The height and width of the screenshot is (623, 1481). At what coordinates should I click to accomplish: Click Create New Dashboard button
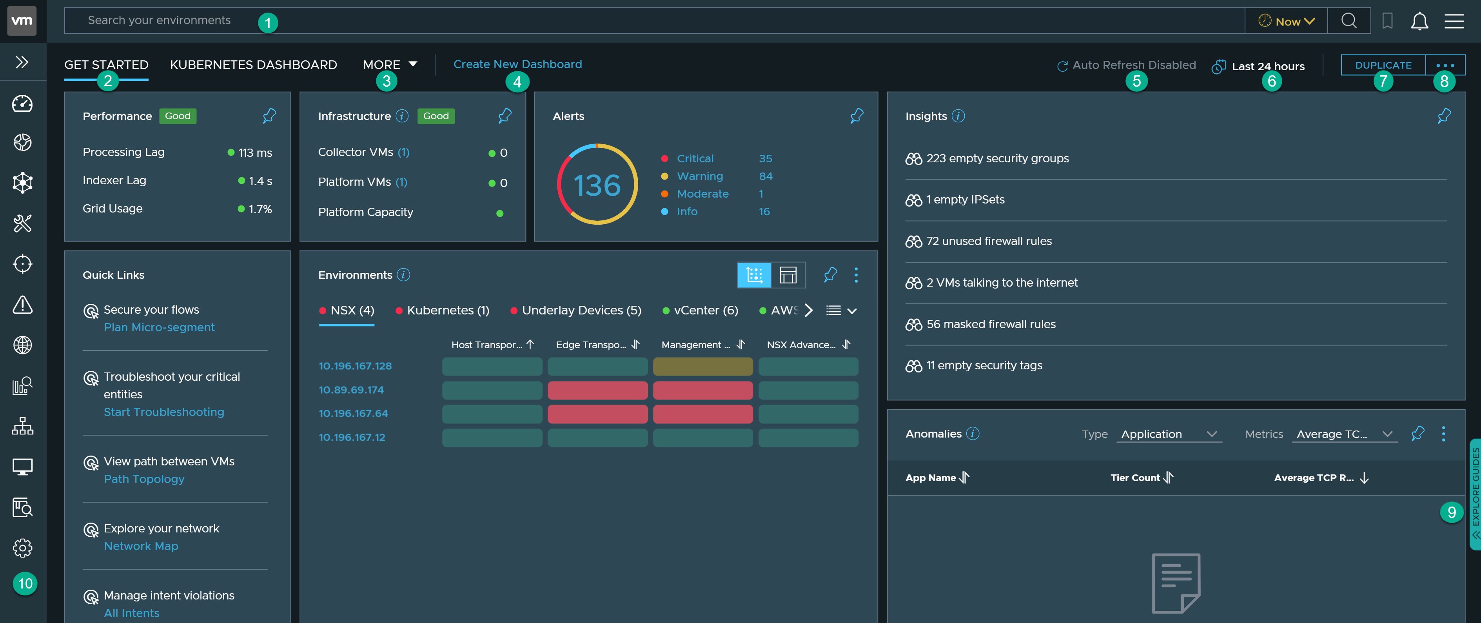pos(517,64)
